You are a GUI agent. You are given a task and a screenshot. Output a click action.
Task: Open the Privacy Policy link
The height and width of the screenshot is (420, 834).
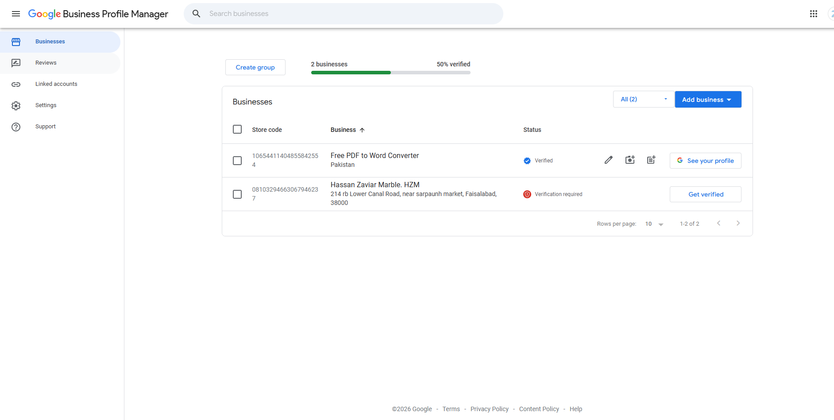(489, 408)
